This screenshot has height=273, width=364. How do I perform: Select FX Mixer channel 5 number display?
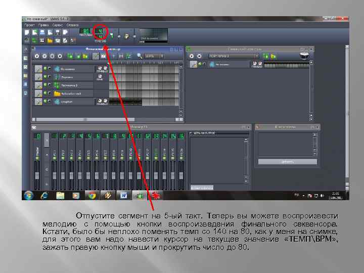pos(88,136)
